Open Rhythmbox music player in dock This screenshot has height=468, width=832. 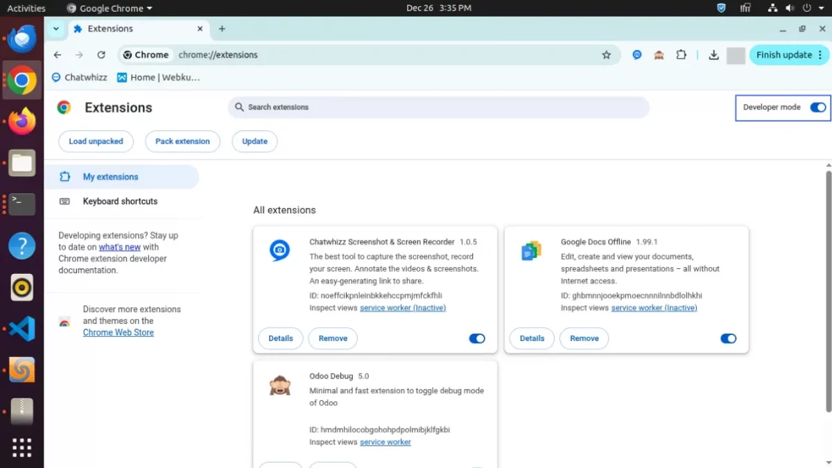22,287
